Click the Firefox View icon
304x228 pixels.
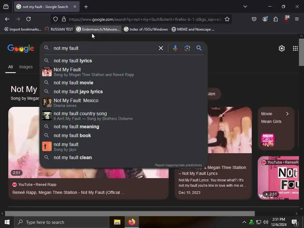6,7
